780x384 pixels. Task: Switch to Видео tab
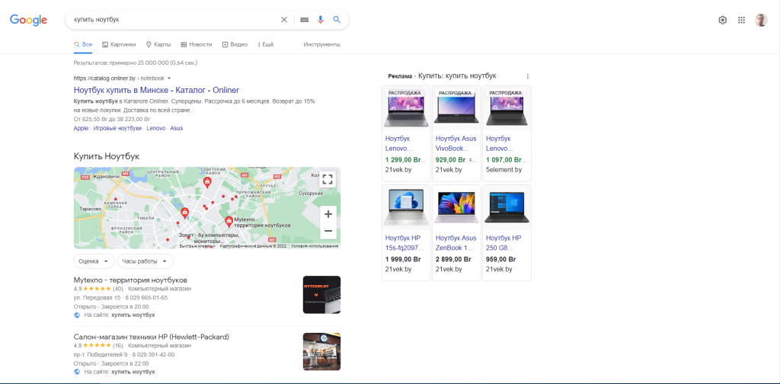tap(235, 44)
